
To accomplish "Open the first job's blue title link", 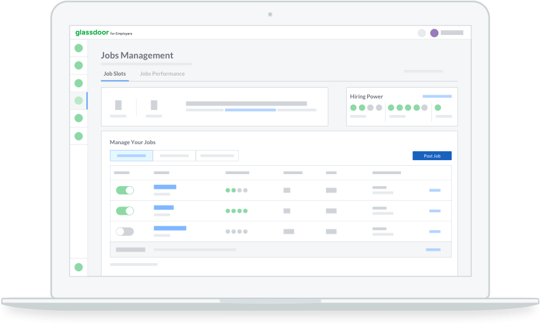I will click(x=165, y=187).
